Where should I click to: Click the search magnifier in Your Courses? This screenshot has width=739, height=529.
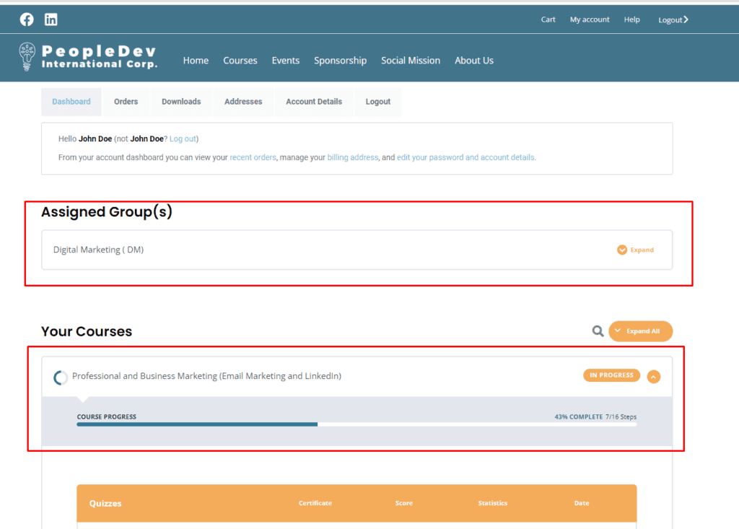pos(598,331)
